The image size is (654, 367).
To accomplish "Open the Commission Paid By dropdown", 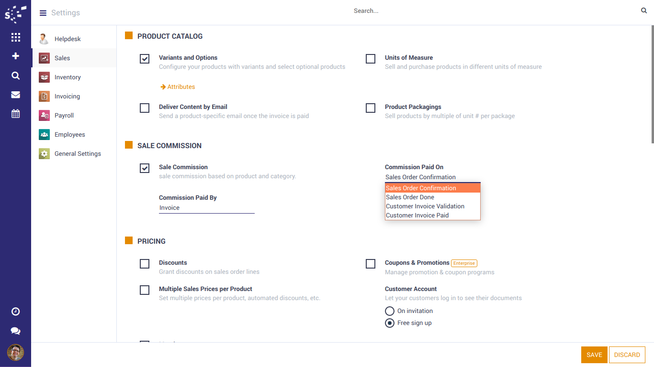I will 206,208.
